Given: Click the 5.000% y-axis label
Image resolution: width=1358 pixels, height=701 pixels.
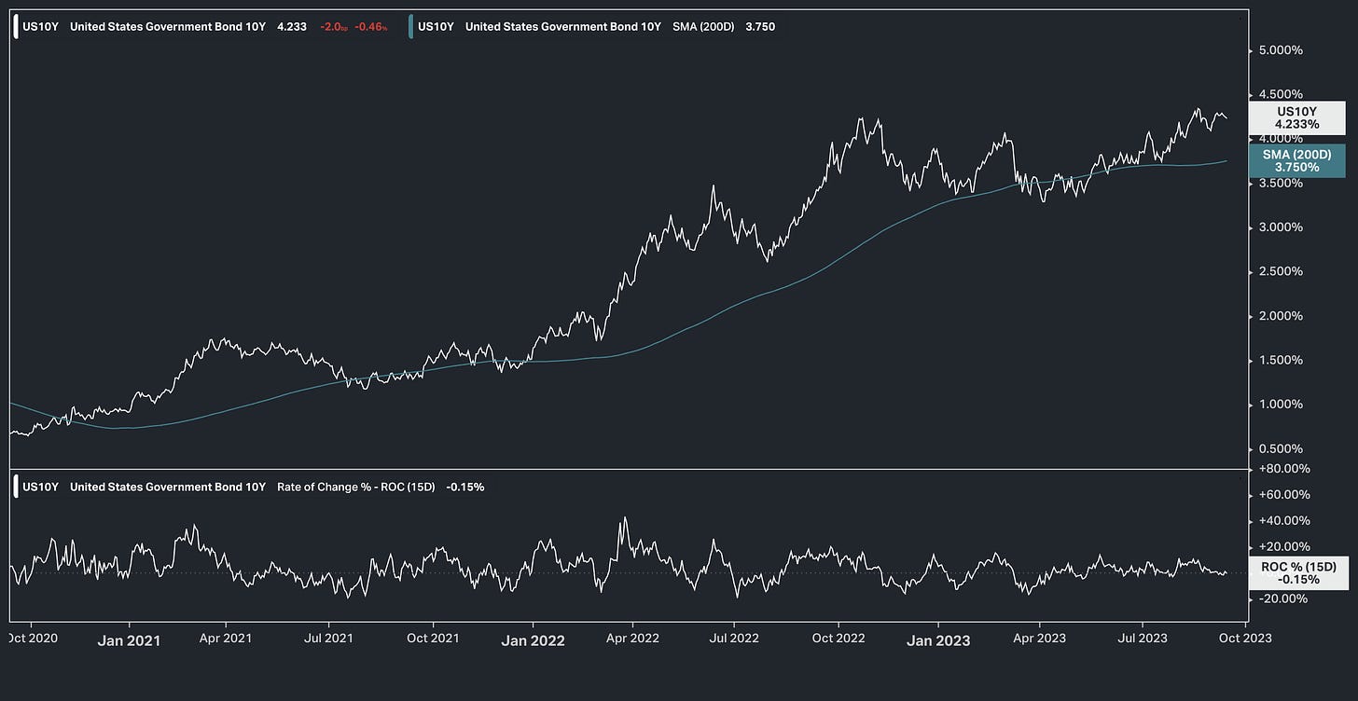Looking at the screenshot, I should click(x=1282, y=50).
